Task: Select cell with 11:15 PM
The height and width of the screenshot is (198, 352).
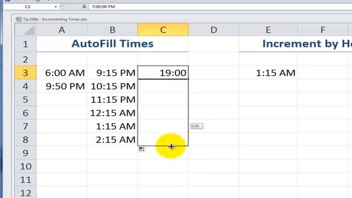Action: 112,99
